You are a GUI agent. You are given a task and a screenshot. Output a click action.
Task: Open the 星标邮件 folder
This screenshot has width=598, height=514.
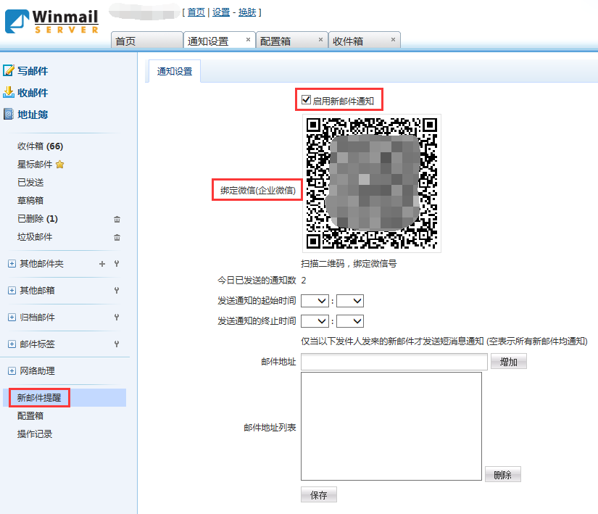coord(35,165)
